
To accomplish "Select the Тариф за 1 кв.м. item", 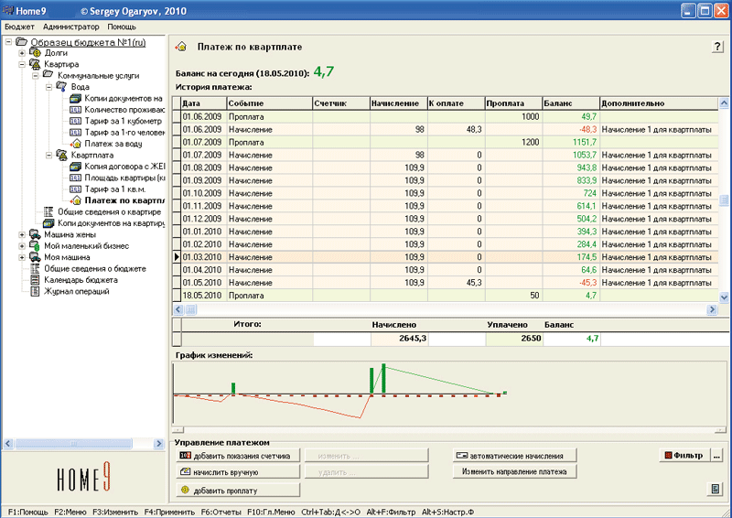I will pos(116,189).
